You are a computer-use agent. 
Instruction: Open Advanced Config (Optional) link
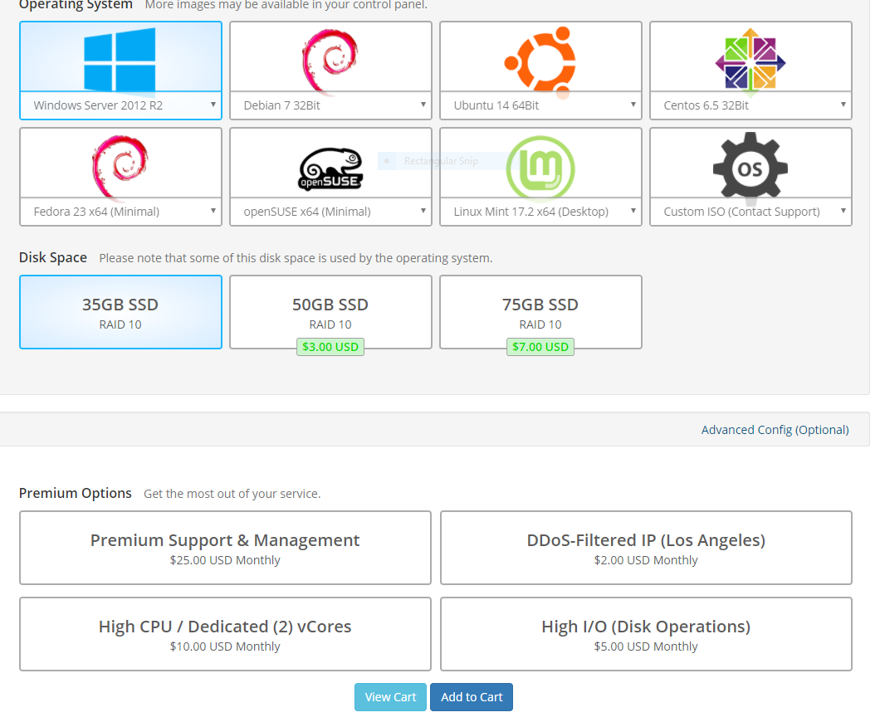pyautogui.click(x=775, y=430)
